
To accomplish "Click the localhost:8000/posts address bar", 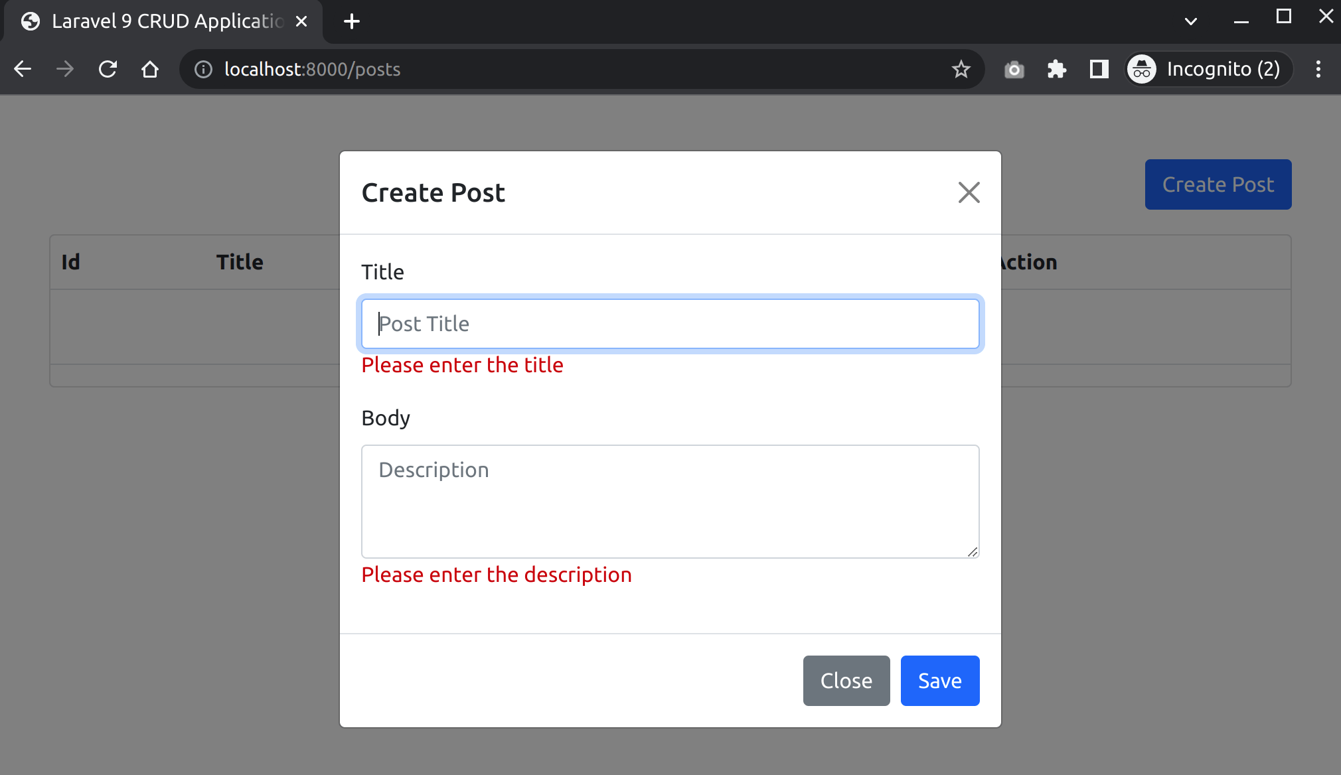I will pos(311,69).
